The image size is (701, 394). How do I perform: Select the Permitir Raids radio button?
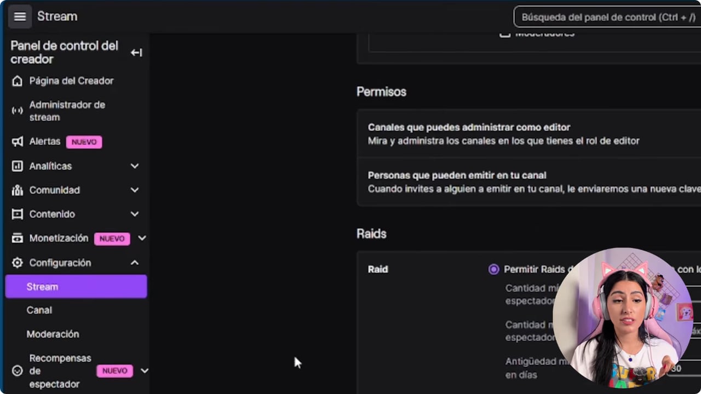click(x=494, y=269)
